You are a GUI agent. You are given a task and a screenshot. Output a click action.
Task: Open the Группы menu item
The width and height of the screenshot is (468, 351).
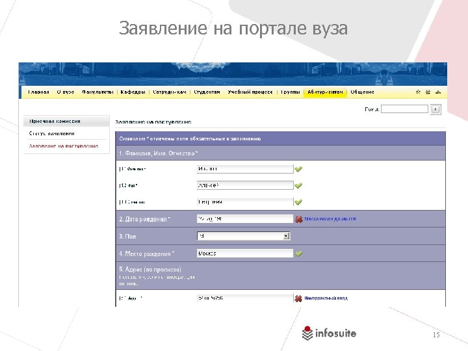(290, 92)
